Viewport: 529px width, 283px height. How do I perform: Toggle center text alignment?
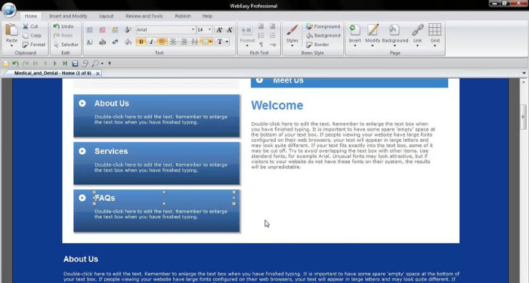[x=173, y=42]
